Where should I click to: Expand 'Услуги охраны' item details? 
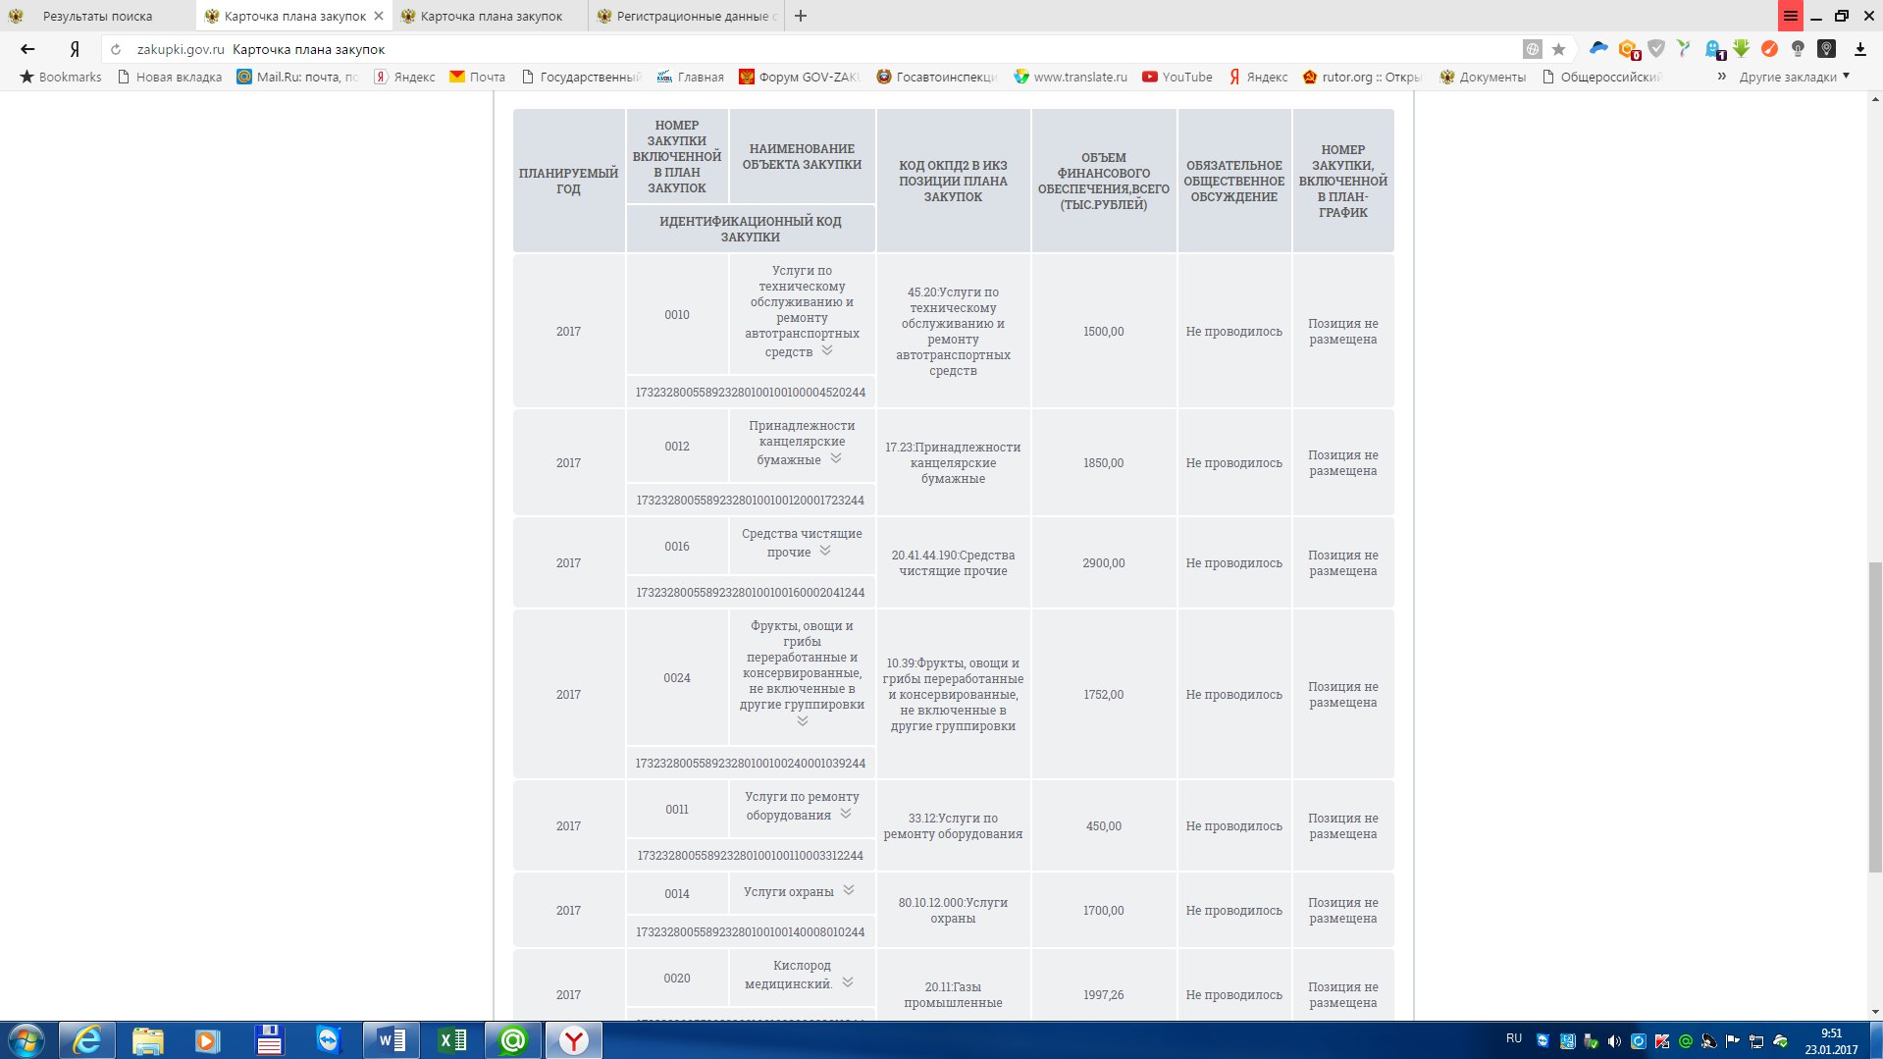coord(849,890)
